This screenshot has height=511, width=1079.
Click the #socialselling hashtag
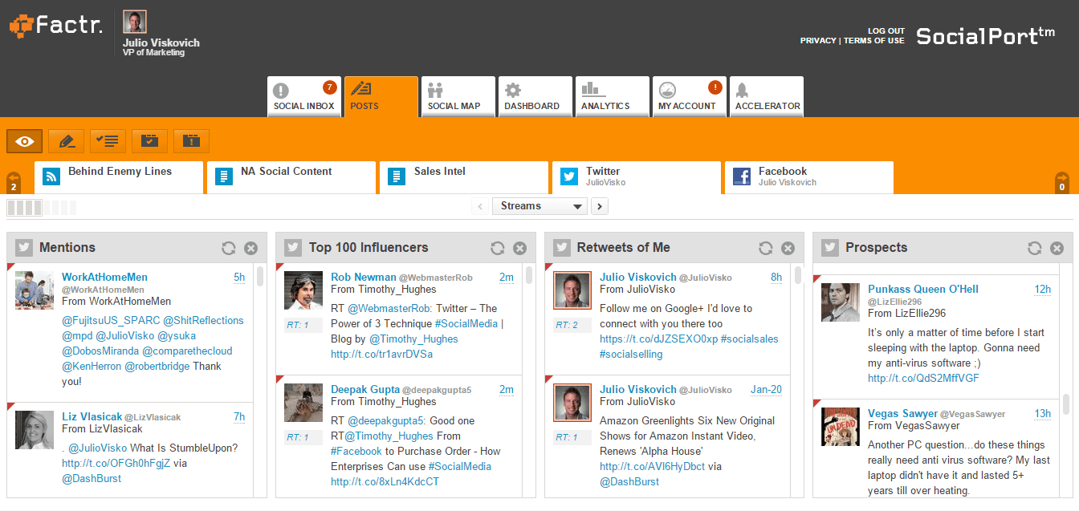coord(631,354)
